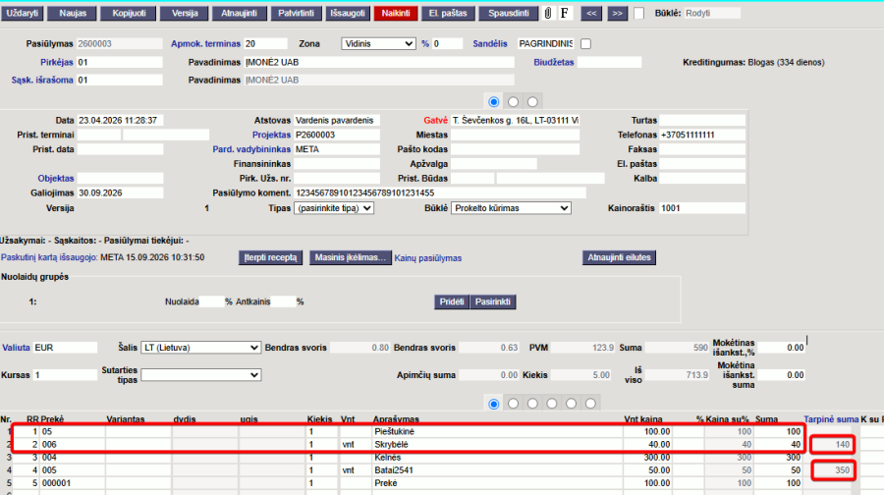Click Įterpti receptą button
The height and width of the screenshot is (495, 884).
pyautogui.click(x=271, y=257)
